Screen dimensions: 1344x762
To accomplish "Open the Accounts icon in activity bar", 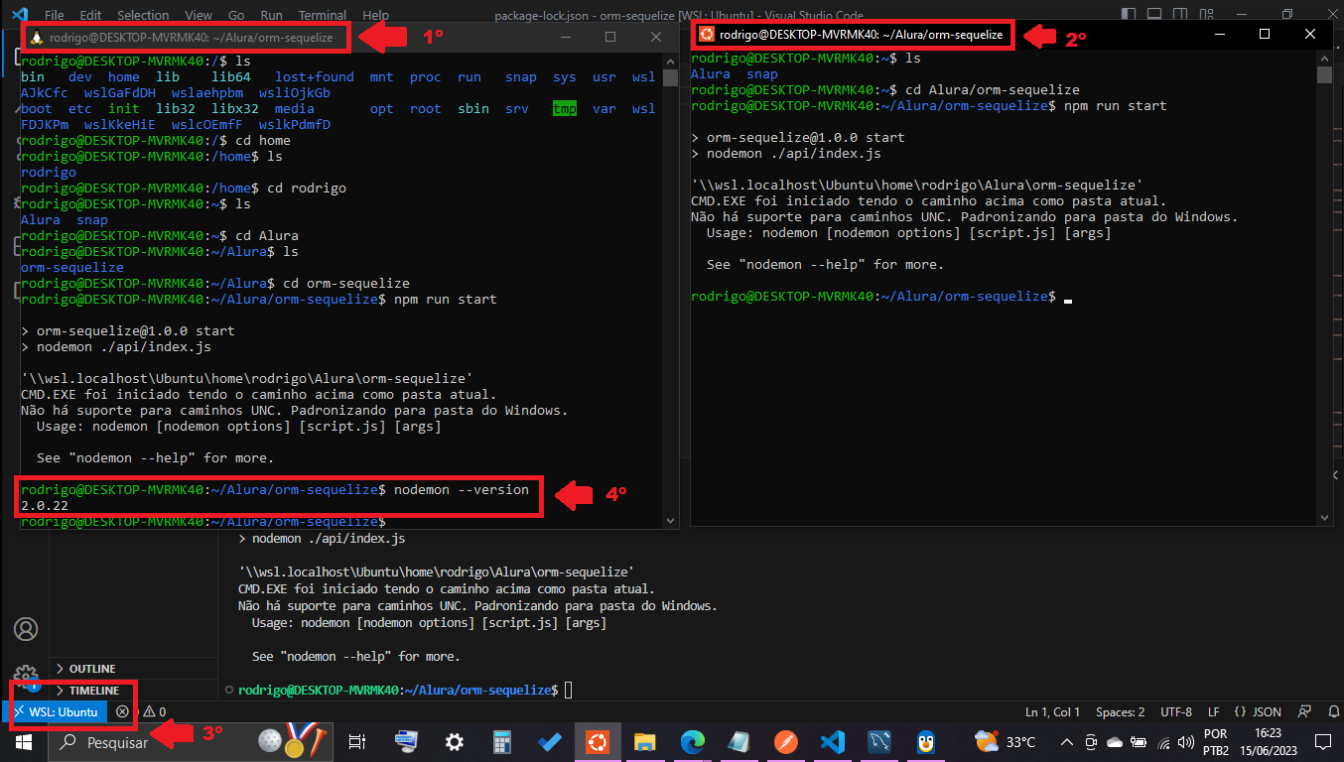I will coord(26,629).
